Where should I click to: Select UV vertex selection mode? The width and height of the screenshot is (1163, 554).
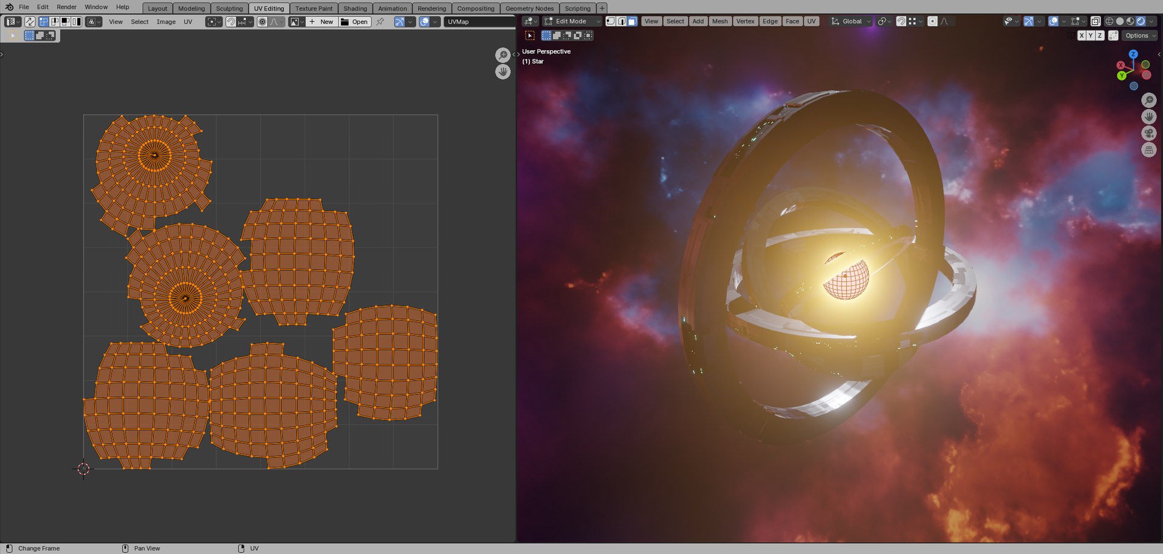(x=44, y=22)
